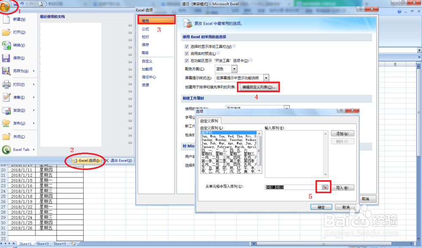Click 确定 in the 选项 dialog
Image resolution: width=422 pixels, height=248 pixels.
pyautogui.click(x=321, y=207)
